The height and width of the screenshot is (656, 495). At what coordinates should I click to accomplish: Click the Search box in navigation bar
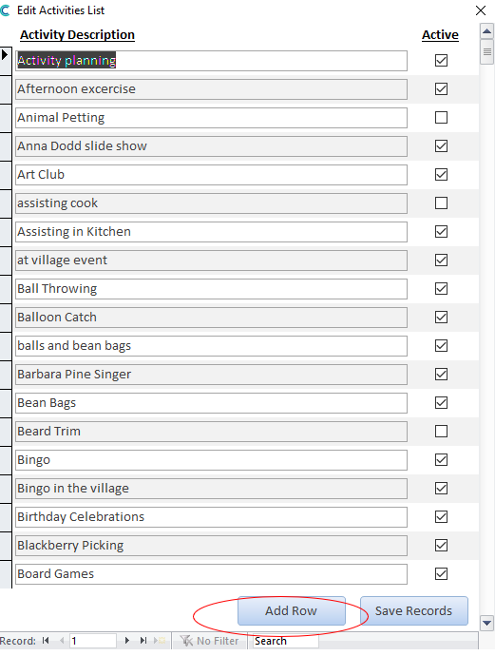[286, 641]
